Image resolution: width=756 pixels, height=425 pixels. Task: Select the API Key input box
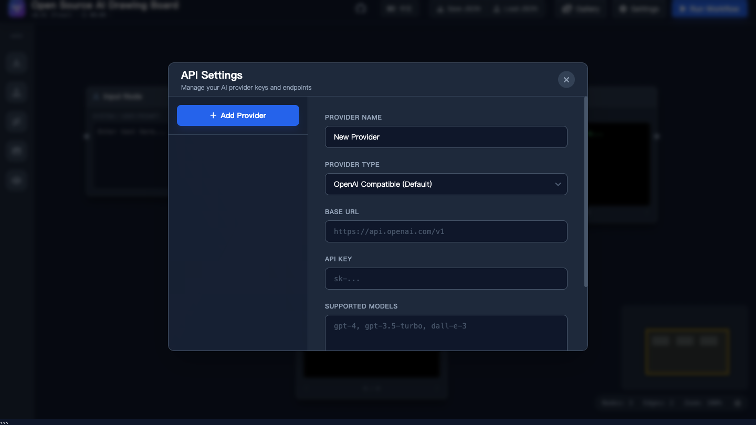coord(446,279)
